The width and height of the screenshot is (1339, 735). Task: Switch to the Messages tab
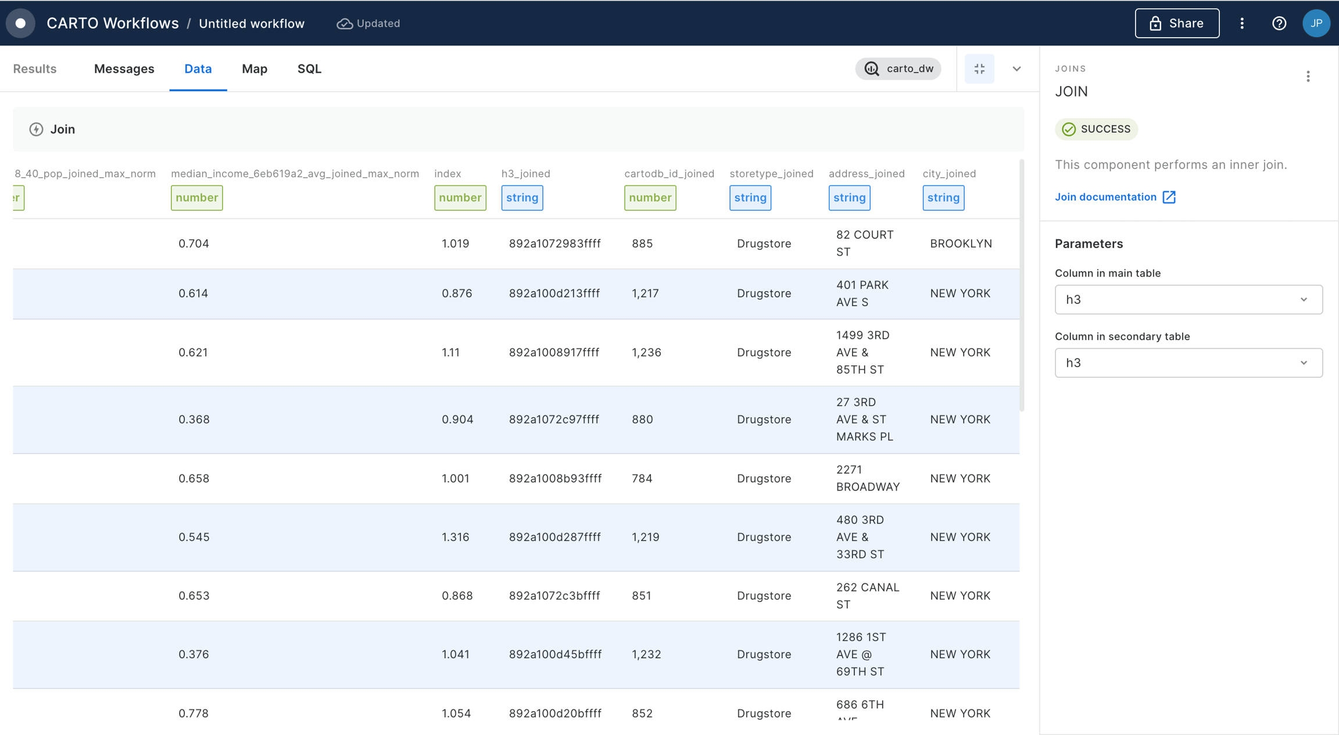pyautogui.click(x=124, y=69)
